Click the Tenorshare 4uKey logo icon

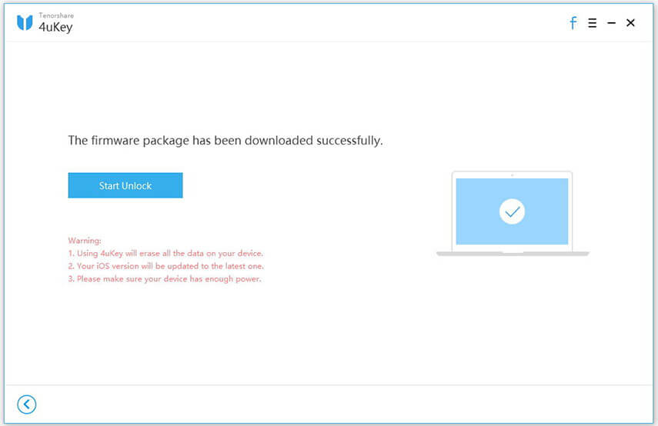[x=25, y=22]
